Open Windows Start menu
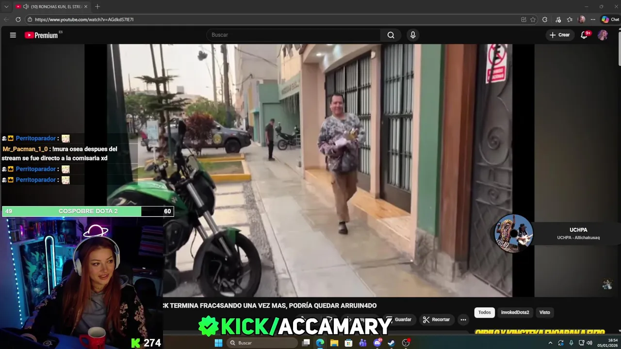 click(218, 343)
